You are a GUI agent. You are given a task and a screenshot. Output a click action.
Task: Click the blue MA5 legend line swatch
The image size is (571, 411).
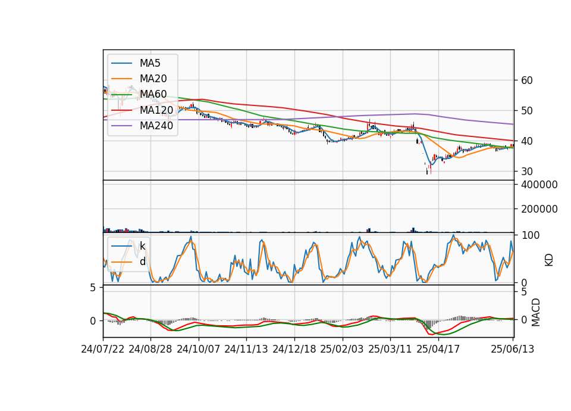tap(121, 64)
